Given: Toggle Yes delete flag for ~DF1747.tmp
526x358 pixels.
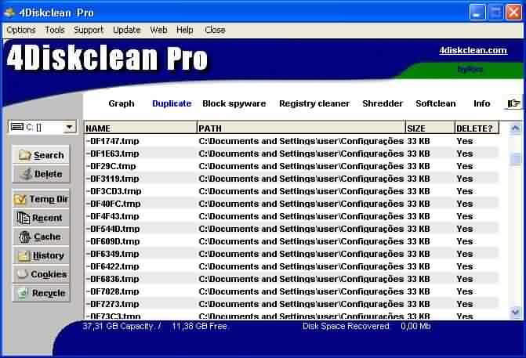Looking at the screenshot, I should coord(465,141).
